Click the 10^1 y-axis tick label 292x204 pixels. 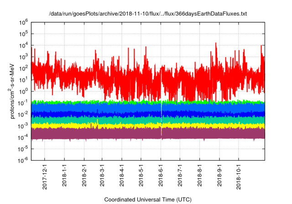click(x=23, y=80)
